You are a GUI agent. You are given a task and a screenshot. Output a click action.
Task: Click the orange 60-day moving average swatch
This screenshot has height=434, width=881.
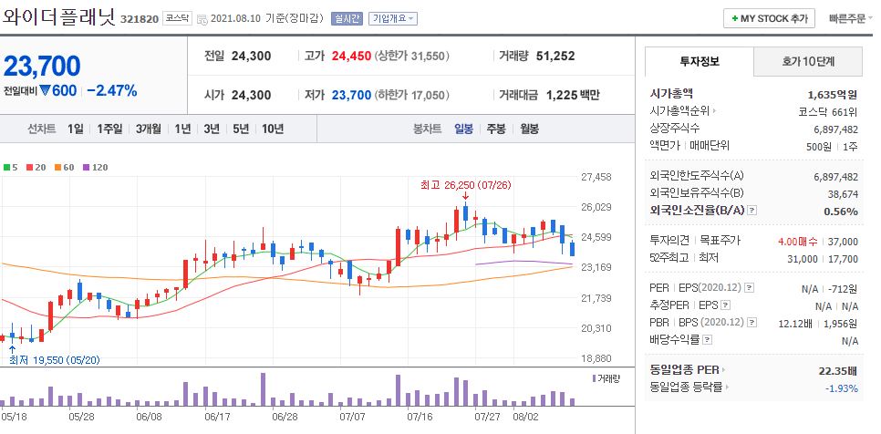pyautogui.click(x=57, y=168)
